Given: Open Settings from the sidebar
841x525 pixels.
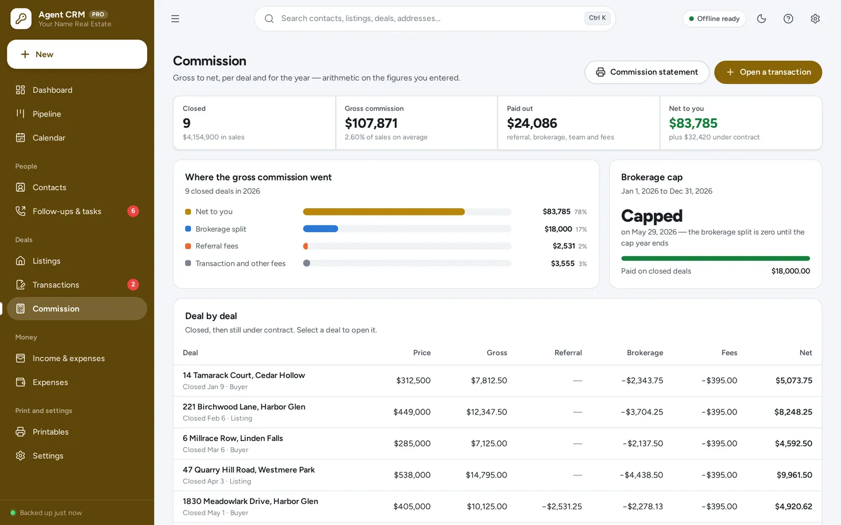Looking at the screenshot, I should pyautogui.click(x=77, y=456).
